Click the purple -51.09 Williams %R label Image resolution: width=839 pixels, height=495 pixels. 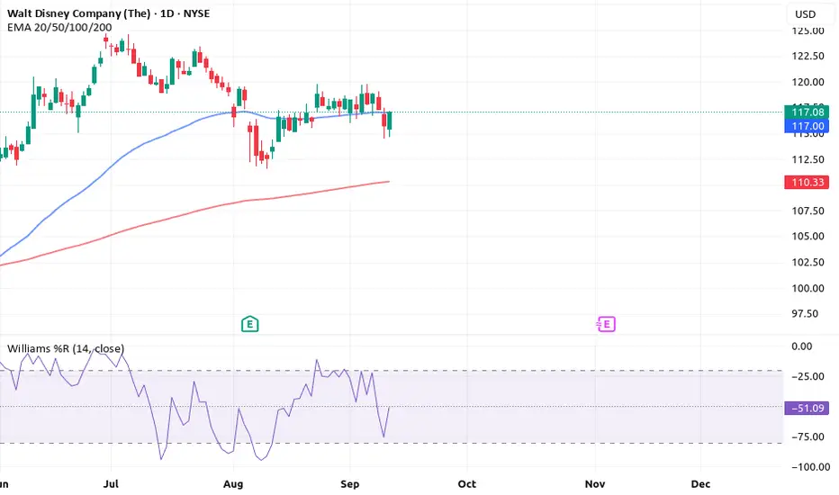click(x=807, y=409)
